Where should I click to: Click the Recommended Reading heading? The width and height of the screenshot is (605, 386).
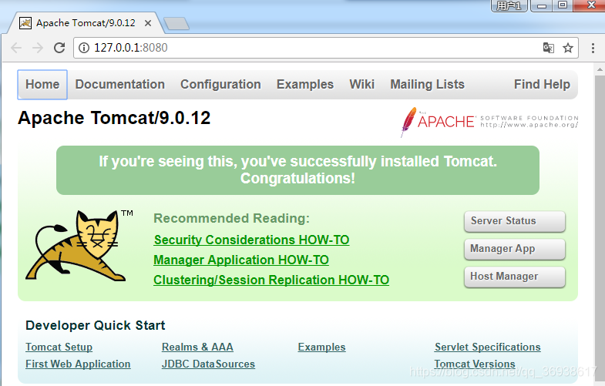point(231,218)
